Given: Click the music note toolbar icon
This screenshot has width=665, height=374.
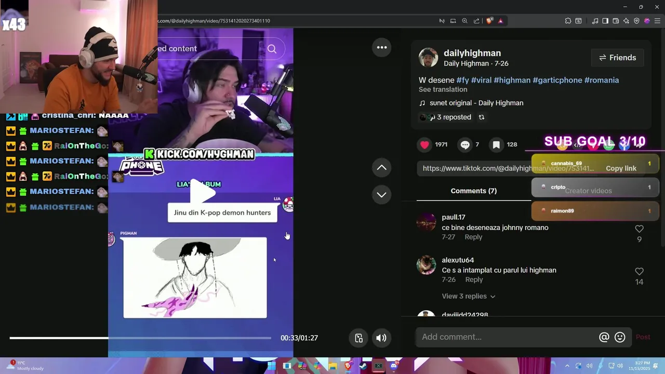Looking at the screenshot, I should (x=595, y=21).
